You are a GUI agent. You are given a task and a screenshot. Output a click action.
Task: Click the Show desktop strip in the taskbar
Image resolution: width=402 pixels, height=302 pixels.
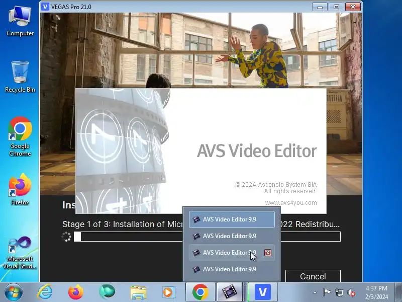point(398,292)
